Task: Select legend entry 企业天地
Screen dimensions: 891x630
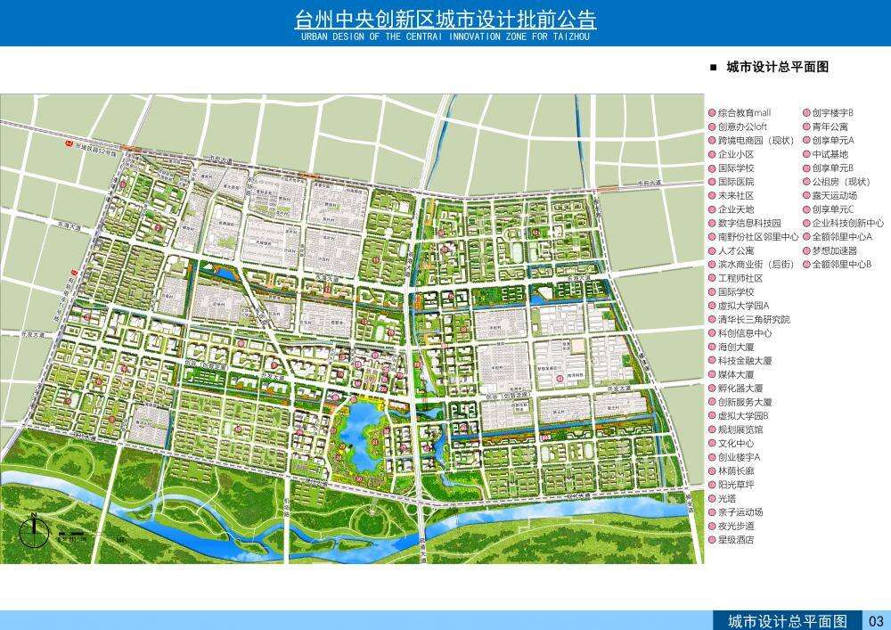Action: pos(732,209)
